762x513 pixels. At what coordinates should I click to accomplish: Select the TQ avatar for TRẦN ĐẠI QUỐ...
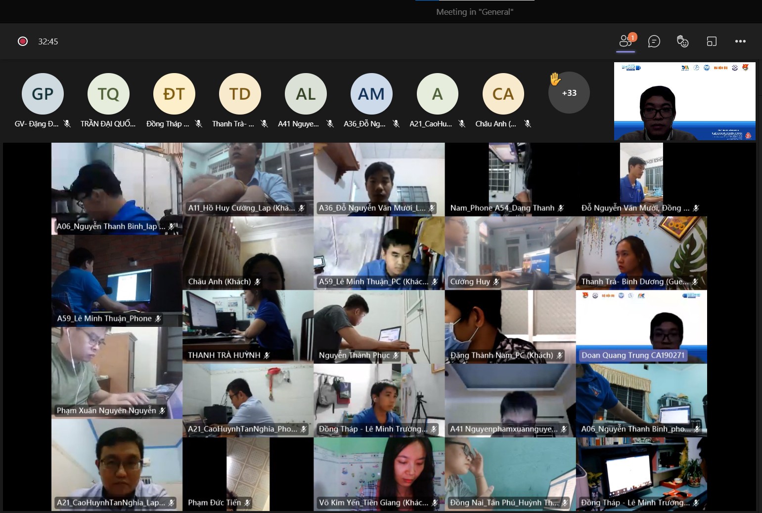pyautogui.click(x=108, y=94)
